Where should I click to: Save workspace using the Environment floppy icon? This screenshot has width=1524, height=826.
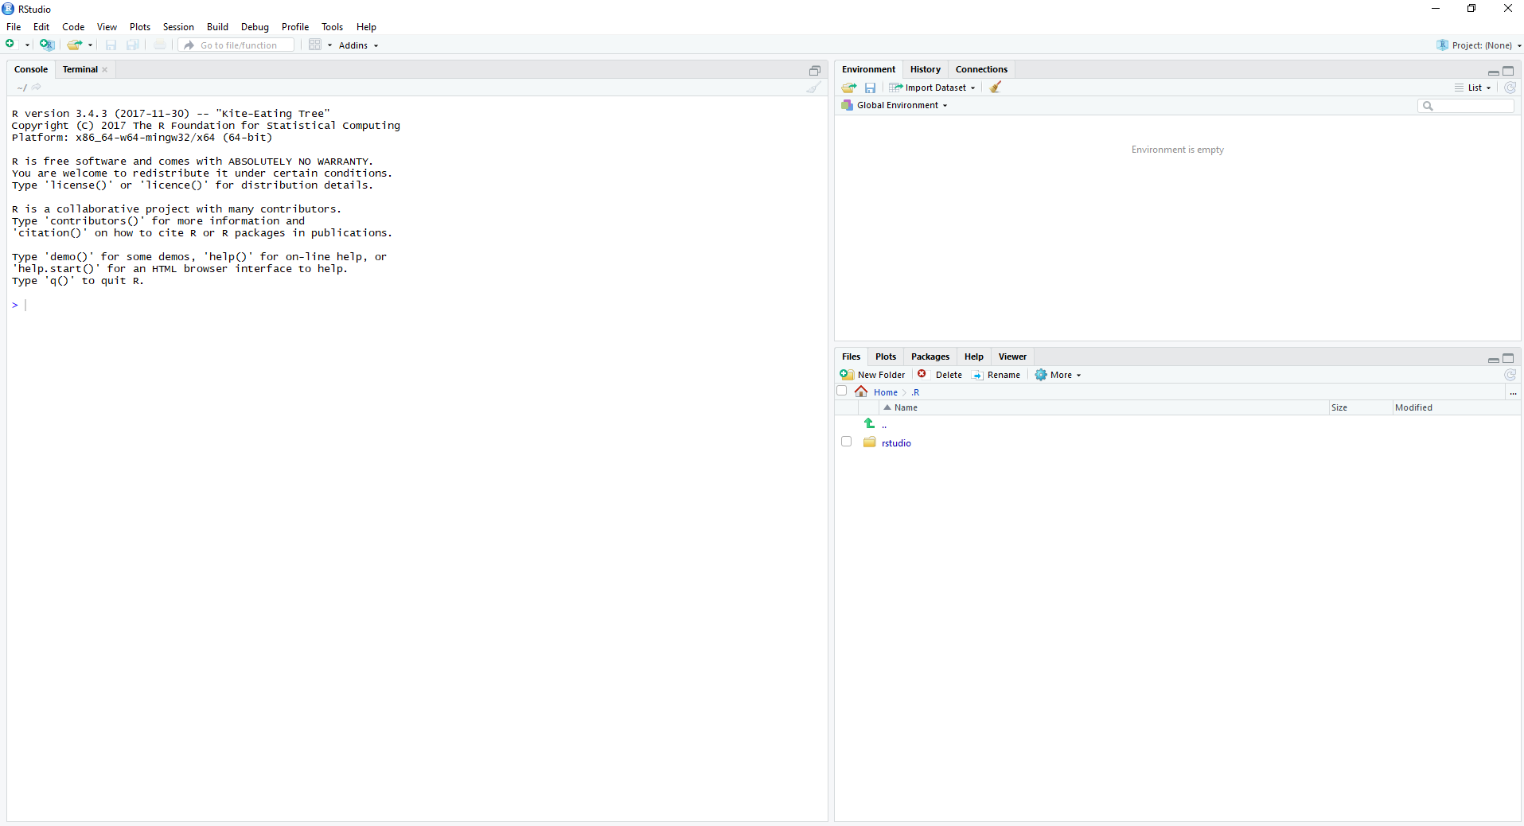[x=870, y=88]
